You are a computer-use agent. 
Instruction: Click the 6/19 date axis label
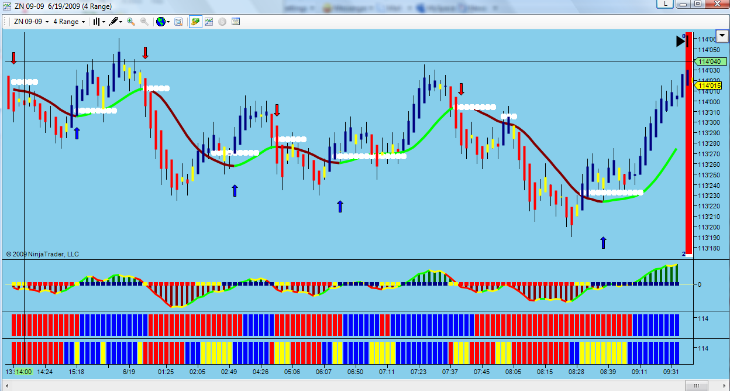(129, 372)
